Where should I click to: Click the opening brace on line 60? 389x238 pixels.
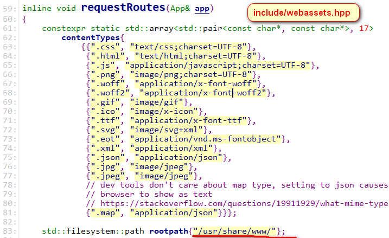pos(24,19)
